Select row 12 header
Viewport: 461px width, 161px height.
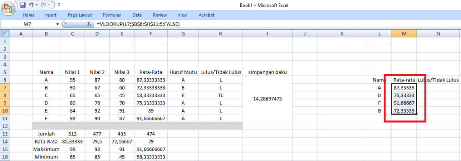5,126
